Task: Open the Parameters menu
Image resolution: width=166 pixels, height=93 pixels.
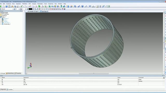Action: pos(40,4)
